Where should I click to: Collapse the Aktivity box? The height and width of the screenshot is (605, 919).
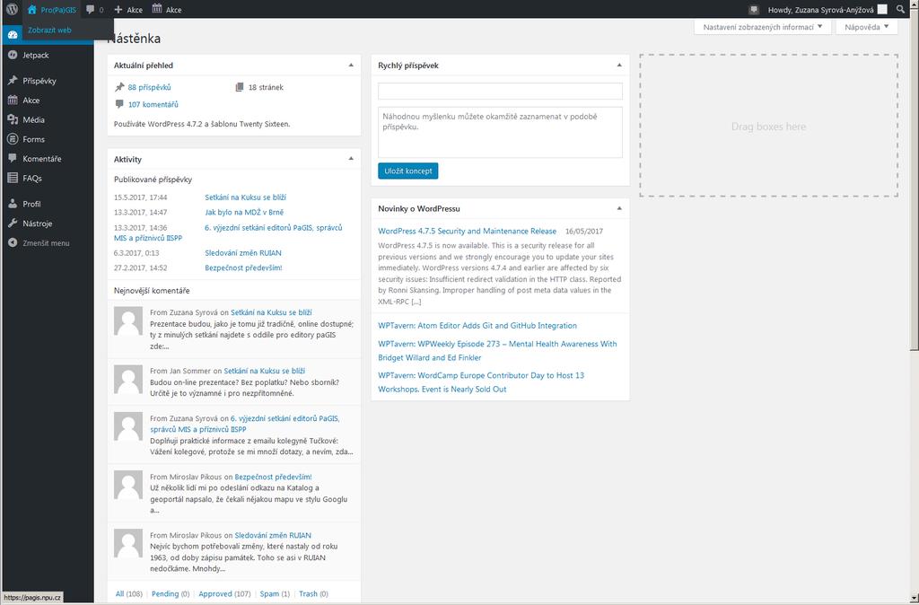pos(351,159)
